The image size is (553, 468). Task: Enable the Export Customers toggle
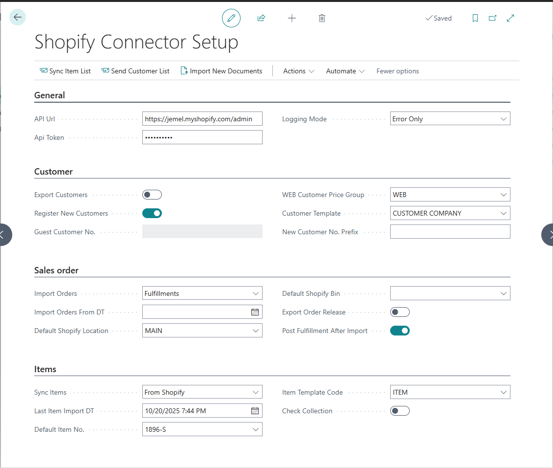pos(152,195)
